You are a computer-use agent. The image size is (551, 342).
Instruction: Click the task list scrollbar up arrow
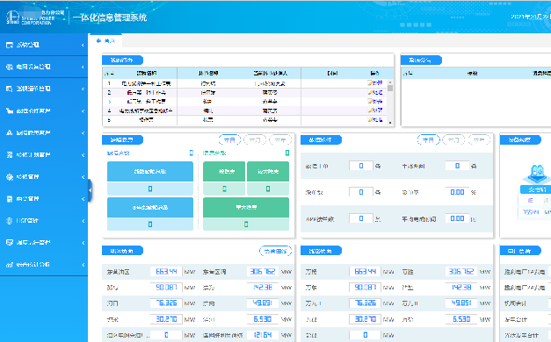pos(390,82)
